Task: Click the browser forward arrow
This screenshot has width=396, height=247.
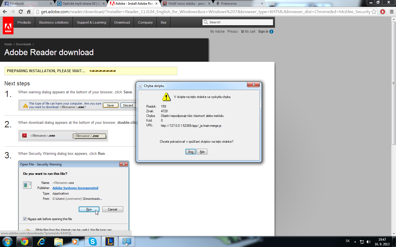Action: [13, 12]
